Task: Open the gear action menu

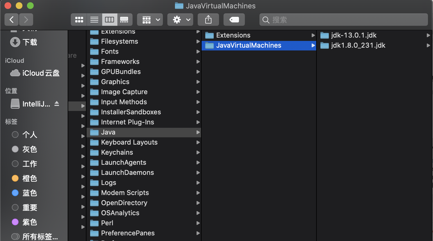Action: 180,20
